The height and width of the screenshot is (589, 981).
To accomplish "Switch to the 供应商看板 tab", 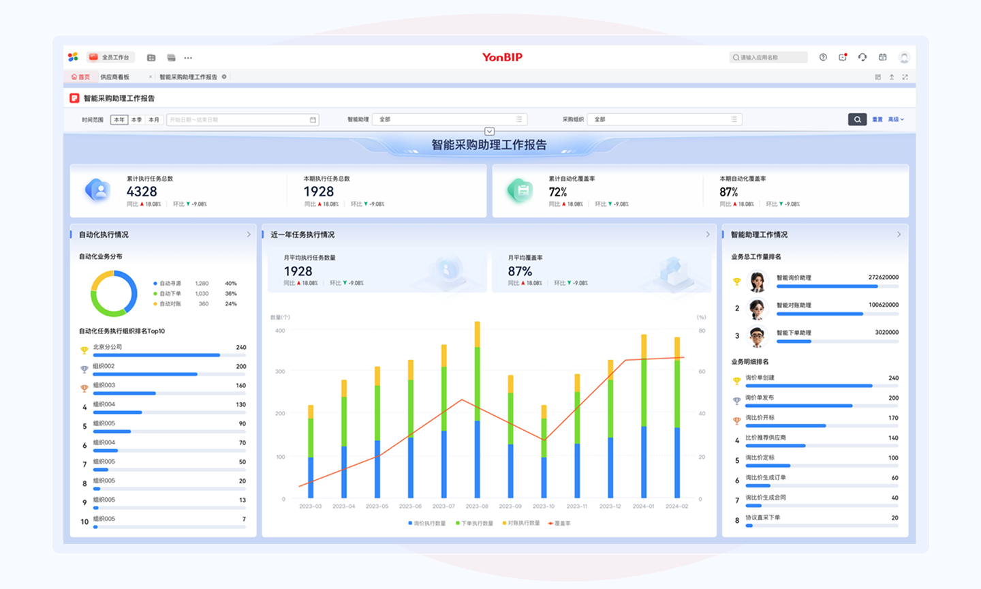I will click(114, 77).
